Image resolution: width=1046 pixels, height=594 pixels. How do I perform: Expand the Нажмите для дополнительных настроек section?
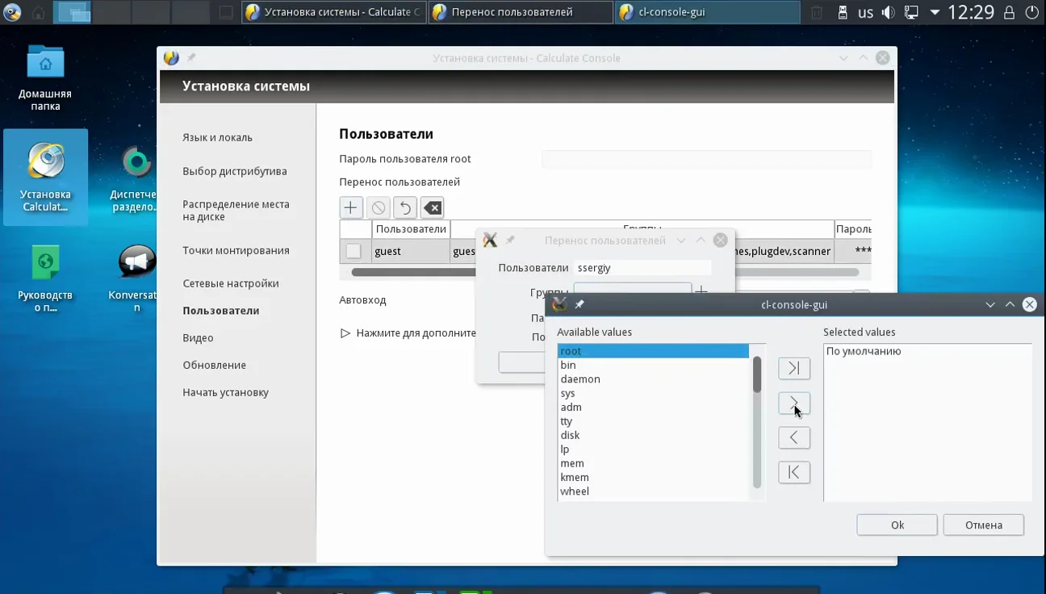tap(345, 333)
